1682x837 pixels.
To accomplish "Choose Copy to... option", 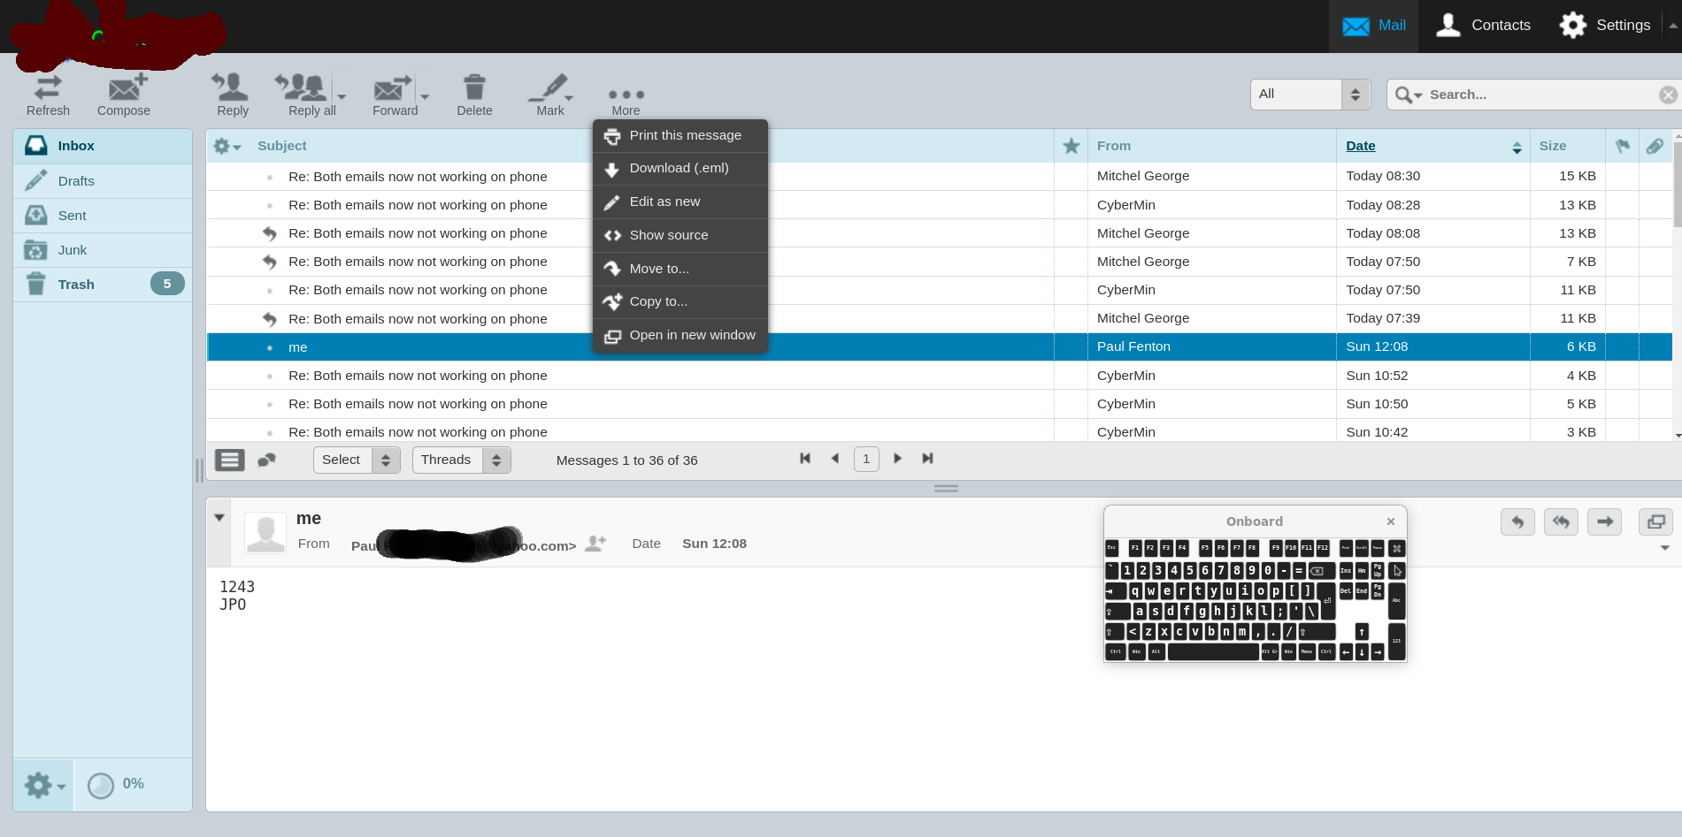I will click(x=680, y=301).
